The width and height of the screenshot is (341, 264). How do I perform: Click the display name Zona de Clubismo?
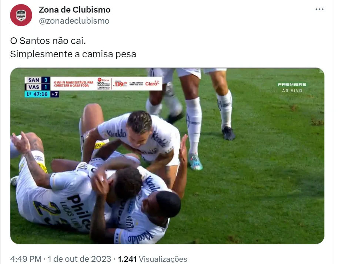[x=74, y=10]
